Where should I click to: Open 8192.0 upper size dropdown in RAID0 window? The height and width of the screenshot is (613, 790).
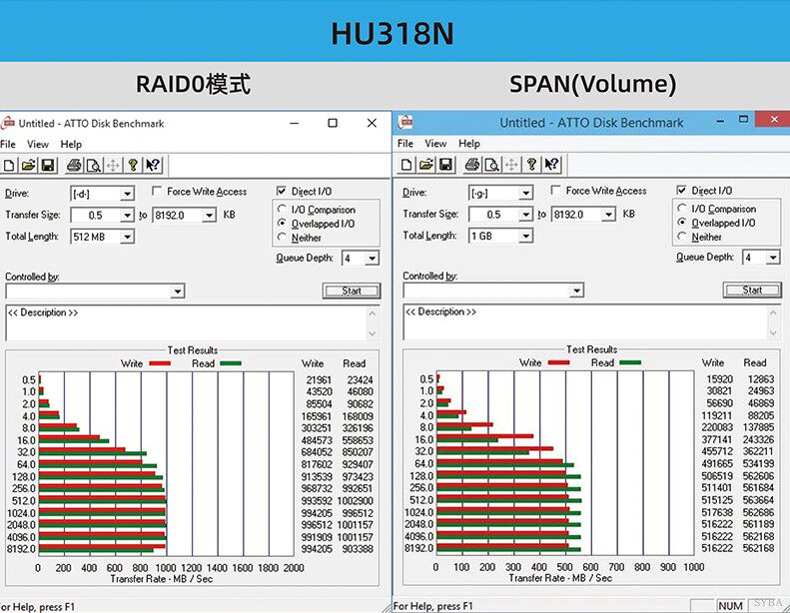coord(210,216)
